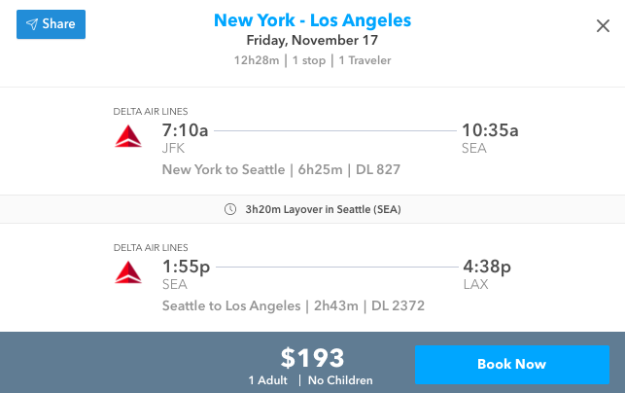The width and height of the screenshot is (625, 393).
Task: Click the $193 price
Action: (x=312, y=358)
